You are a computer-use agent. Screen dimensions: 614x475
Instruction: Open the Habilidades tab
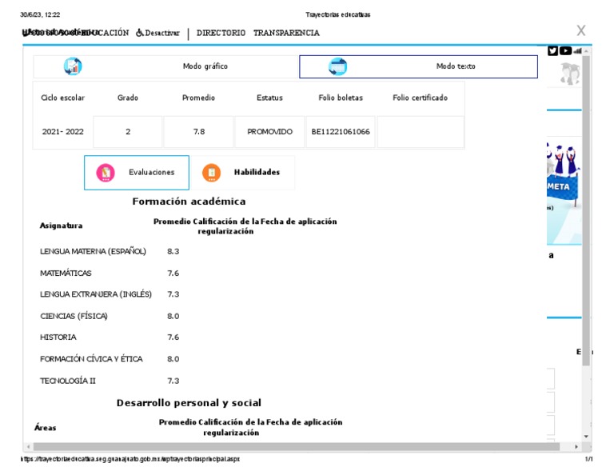242,173
